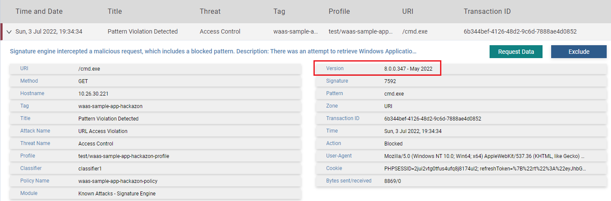Click the URI column header

(407, 12)
